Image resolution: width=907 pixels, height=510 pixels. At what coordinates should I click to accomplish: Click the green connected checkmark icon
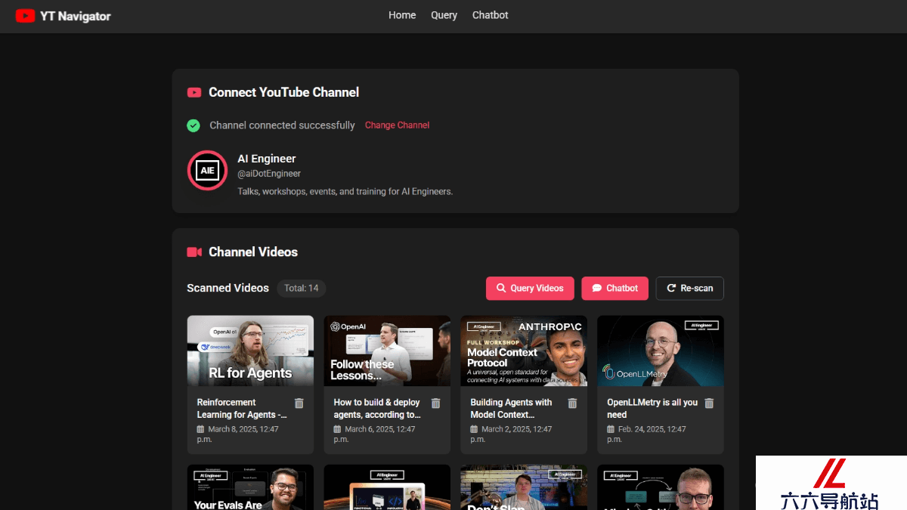pos(193,125)
